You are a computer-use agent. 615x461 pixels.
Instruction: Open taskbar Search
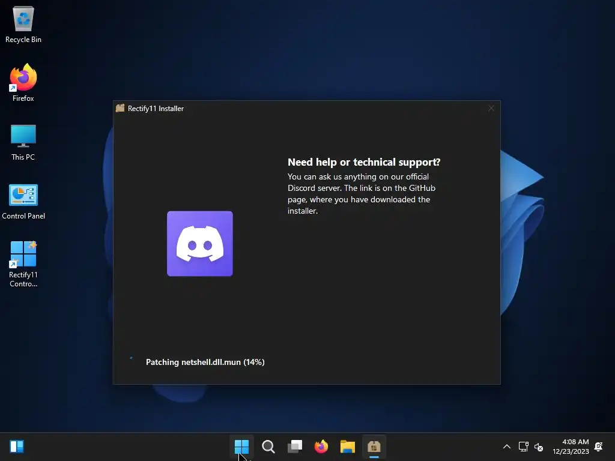click(x=268, y=447)
